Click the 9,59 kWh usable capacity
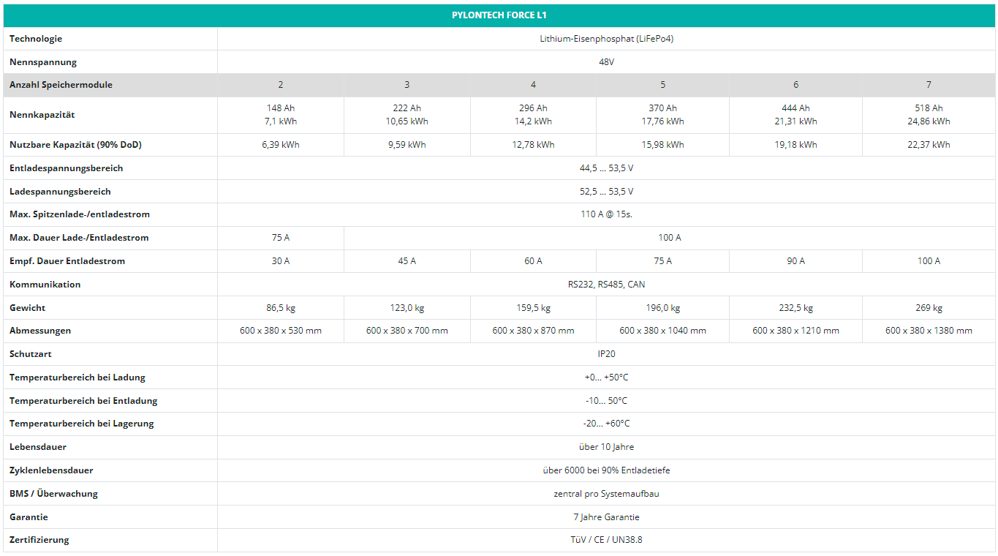998x556 pixels. pyautogui.click(x=407, y=145)
